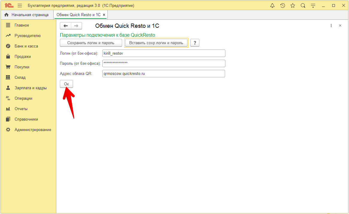This screenshot has height=214, width=349.
Task: Open the Операции section
Action: coord(23,98)
